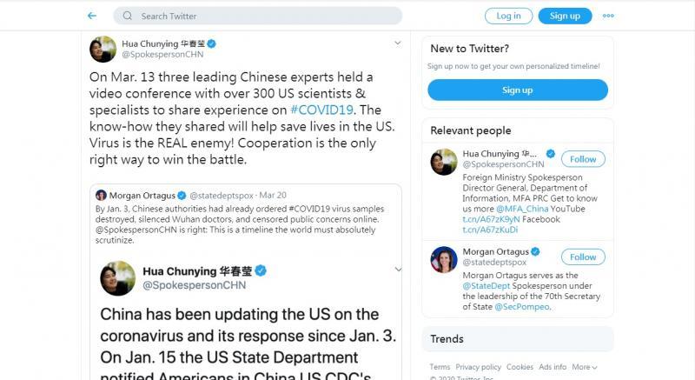695x380 pixels.
Task: Click Hua Chunying's verified badge in the tweet header
Action: click(211, 43)
